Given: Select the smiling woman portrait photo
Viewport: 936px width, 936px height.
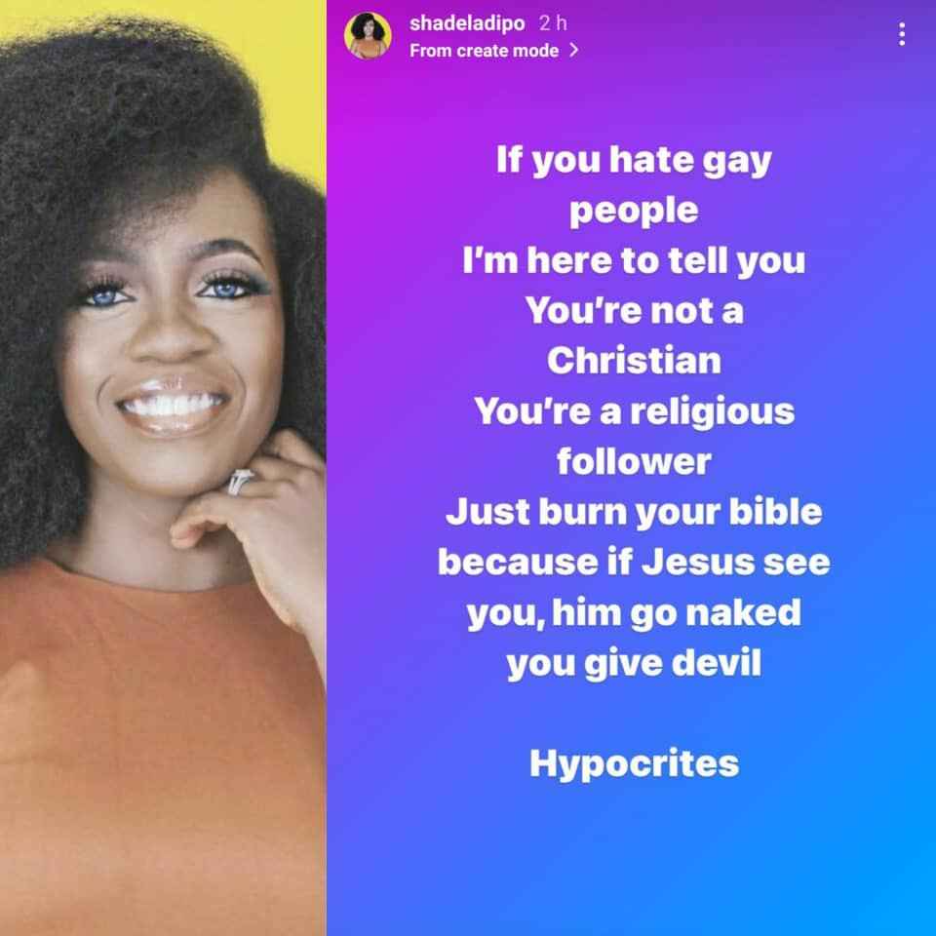Looking at the screenshot, I should pos(163,468).
